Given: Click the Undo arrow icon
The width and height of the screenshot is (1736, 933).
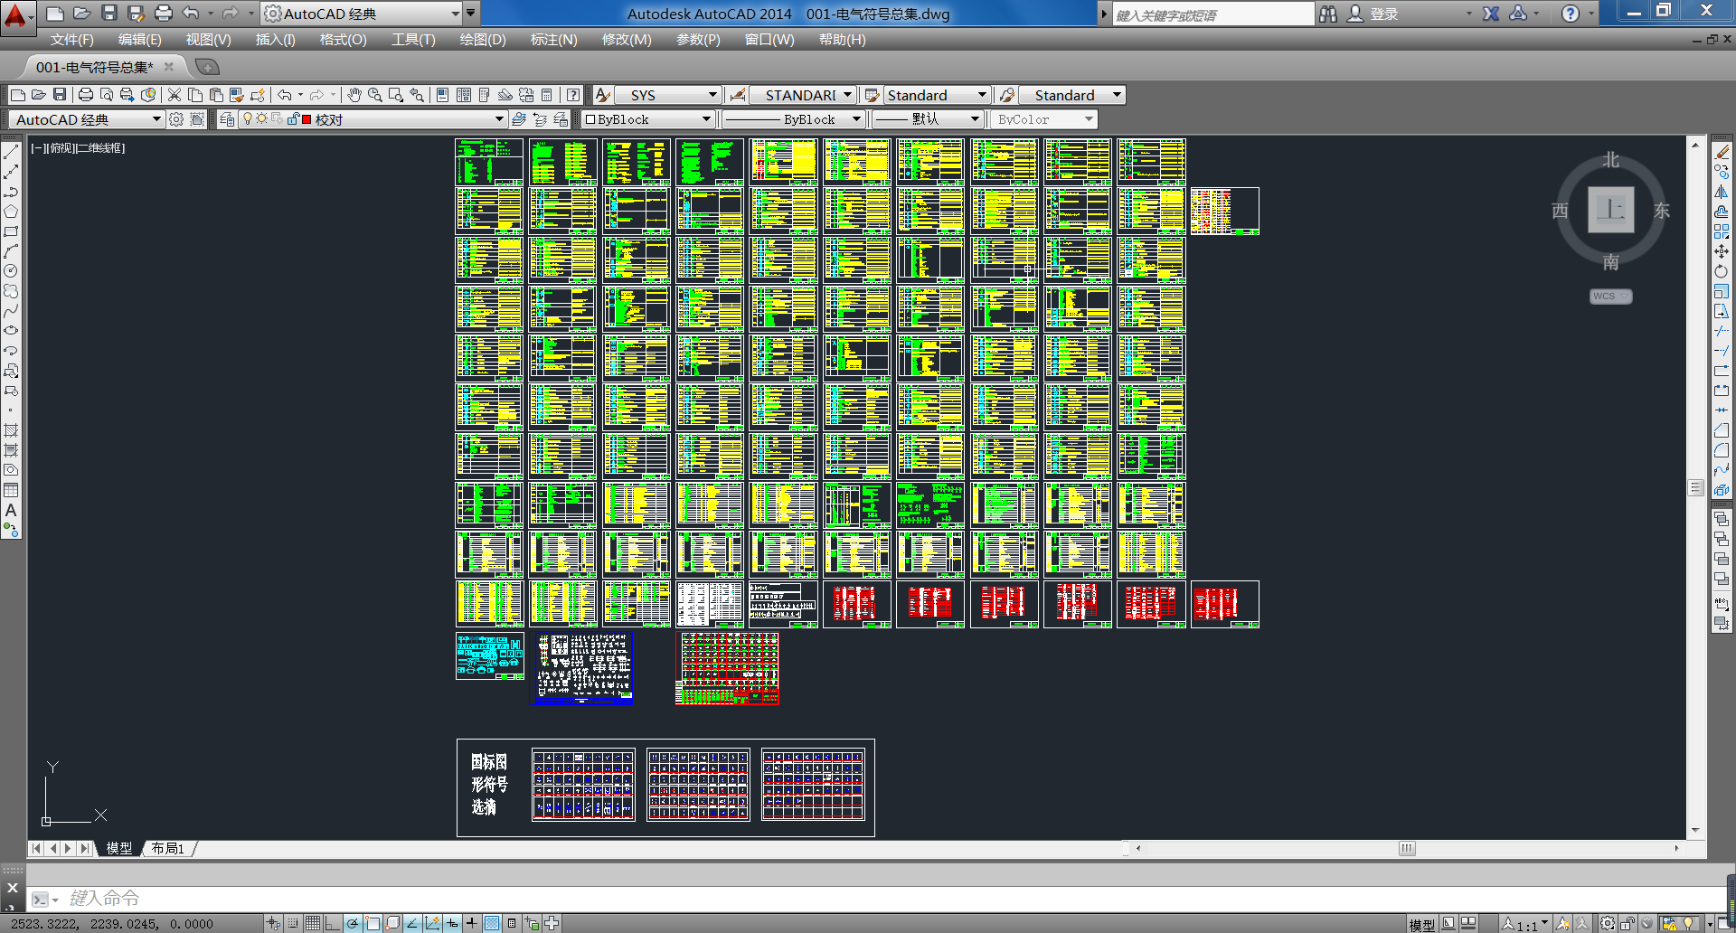Looking at the screenshot, I should 285,95.
